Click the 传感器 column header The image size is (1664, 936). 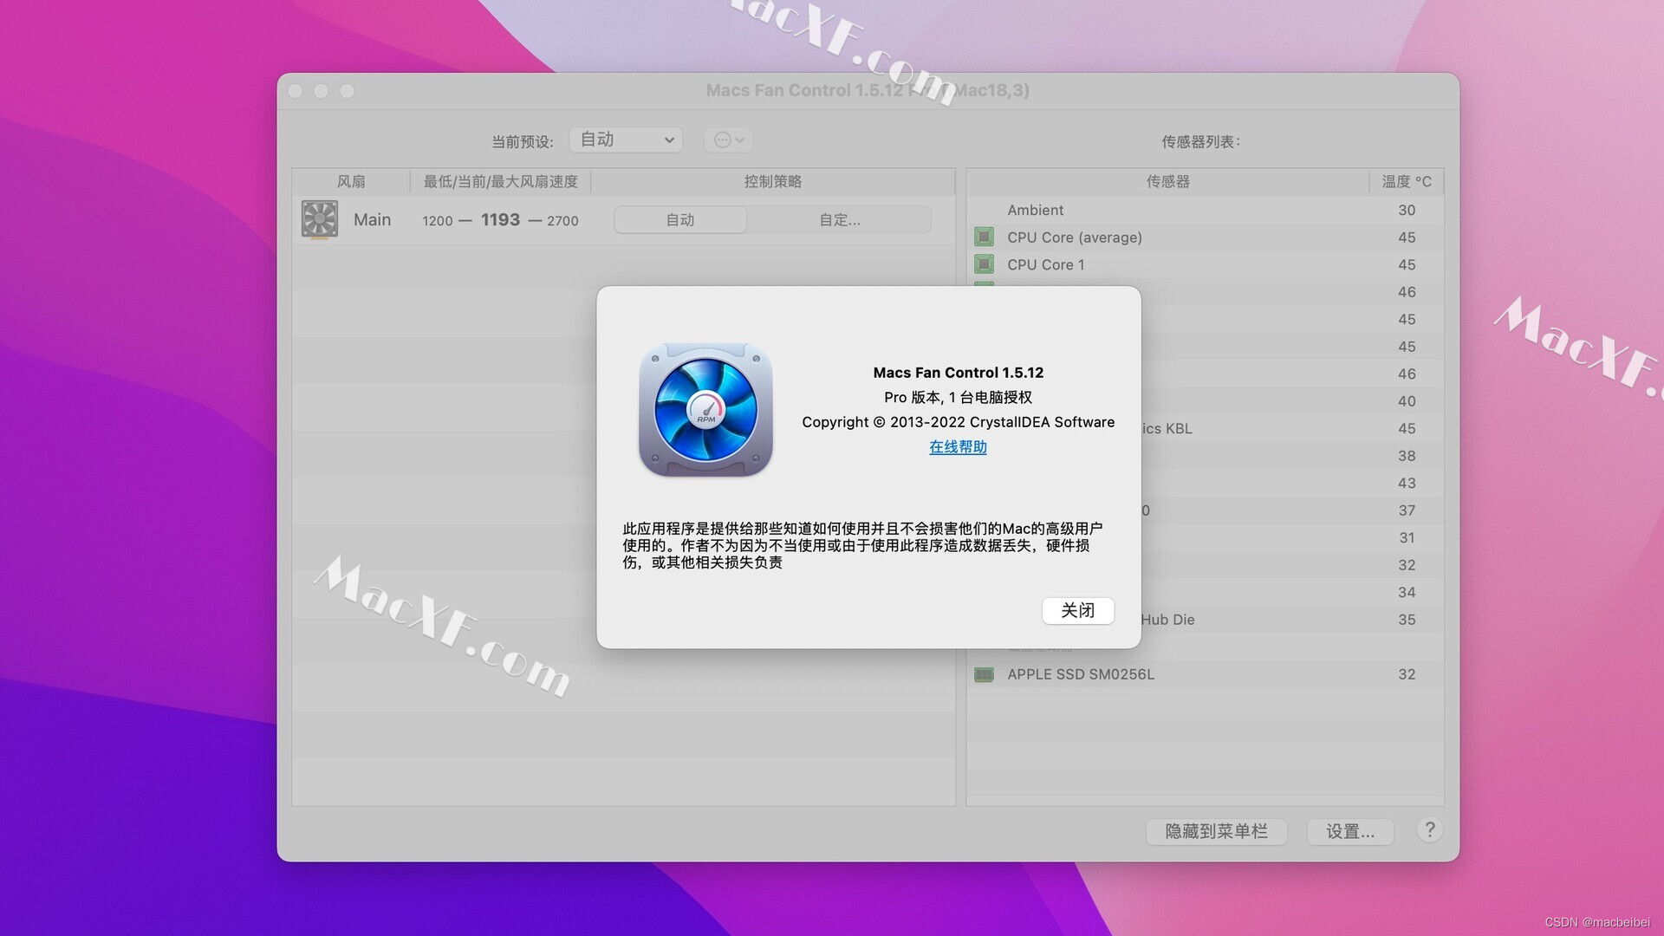[1168, 181]
